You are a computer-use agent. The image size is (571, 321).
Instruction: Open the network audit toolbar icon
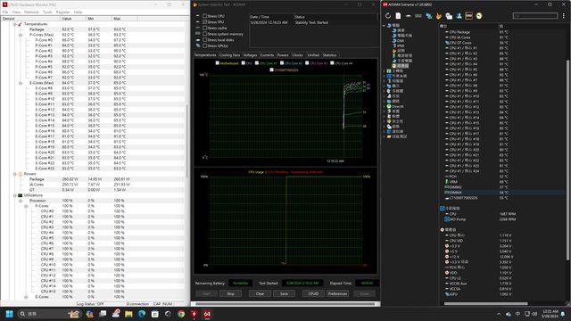[x=428, y=16]
